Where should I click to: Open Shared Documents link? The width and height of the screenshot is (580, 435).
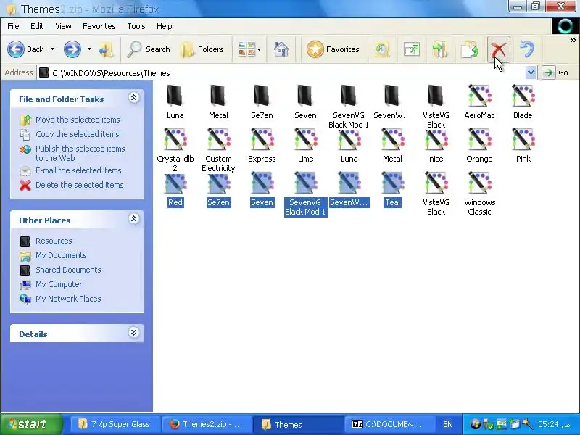[68, 270]
